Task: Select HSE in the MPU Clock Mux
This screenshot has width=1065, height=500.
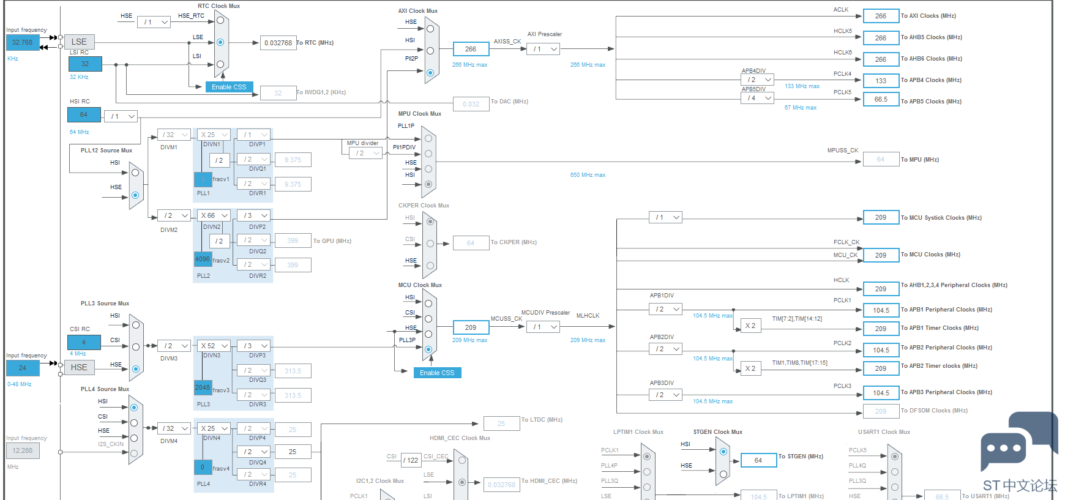Action: [428, 169]
